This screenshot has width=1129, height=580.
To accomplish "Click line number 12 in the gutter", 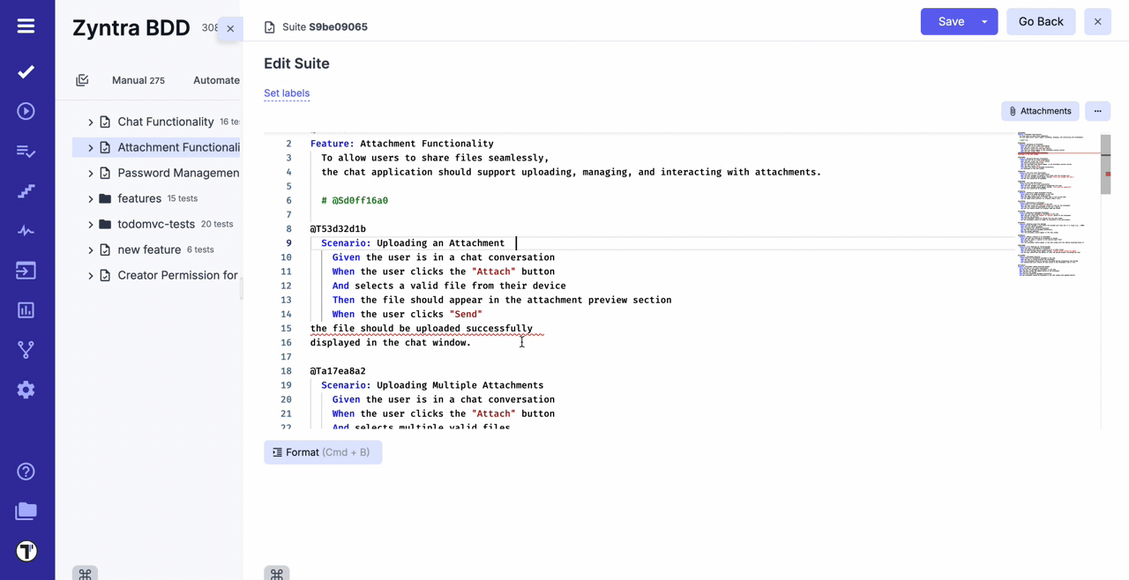I will pos(286,286).
